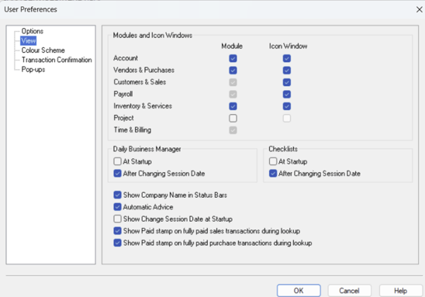
Task: Click the Time & Billing Module checkbox
Action: (233, 130)
